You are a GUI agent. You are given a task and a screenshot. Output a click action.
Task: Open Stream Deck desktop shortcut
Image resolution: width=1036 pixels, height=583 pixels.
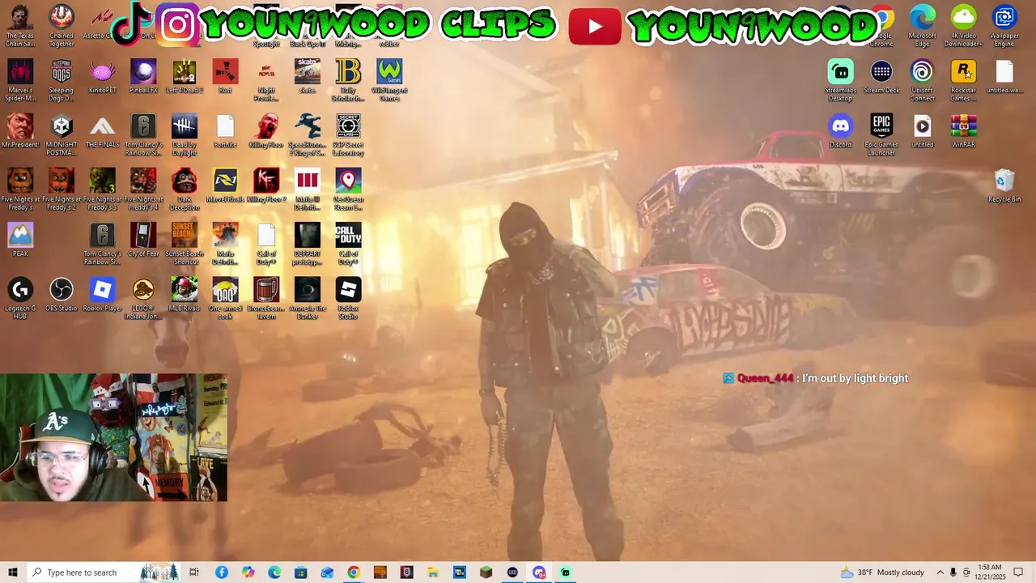click(x=881, y=77)
